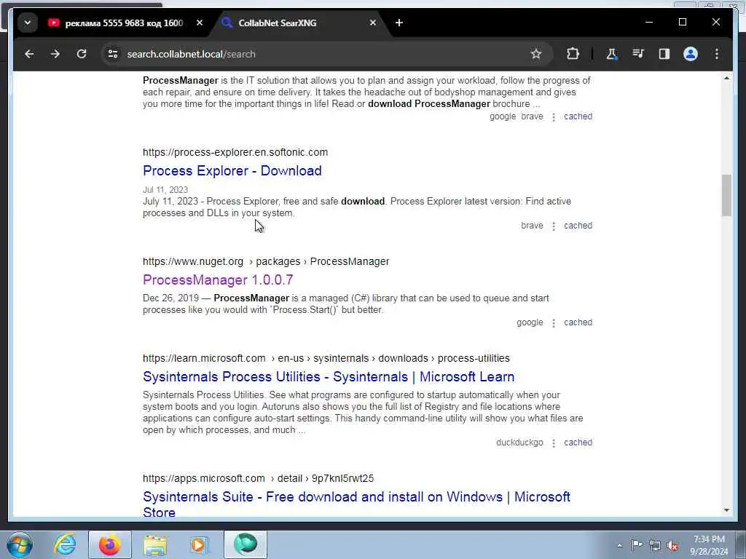Viewport: 746px width, 559px height.
Task: Open the network status tray icon
Action: tap(655, 545)
